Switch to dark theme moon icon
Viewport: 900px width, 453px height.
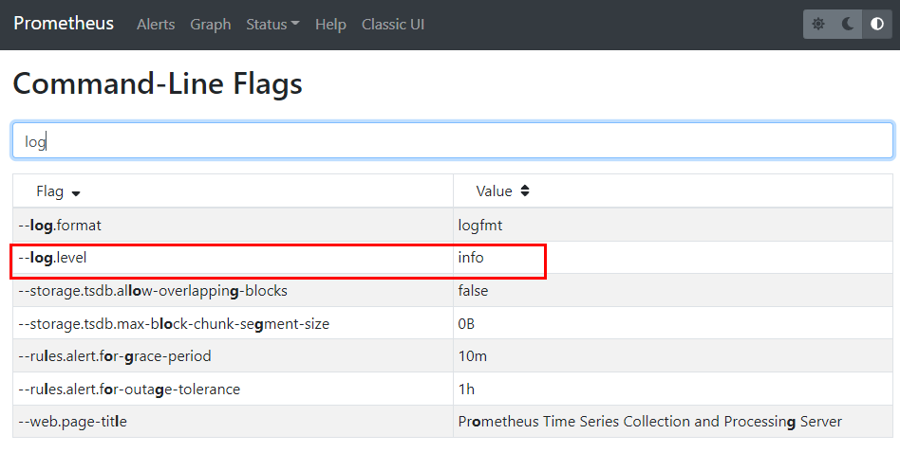(848, 24)
